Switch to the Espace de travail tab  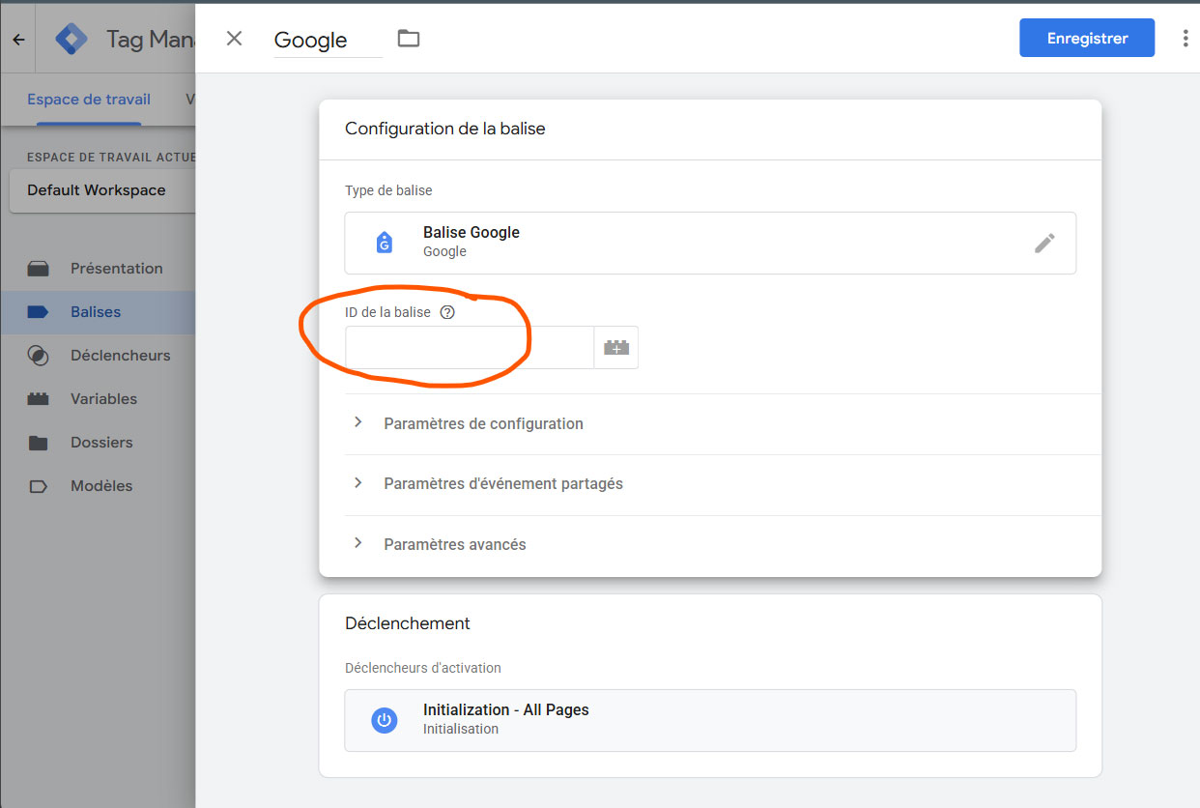pyautogui.click(x=89, y=100)
